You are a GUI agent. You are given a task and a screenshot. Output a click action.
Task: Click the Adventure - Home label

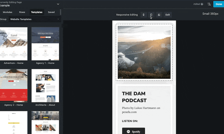coord(13,63)
